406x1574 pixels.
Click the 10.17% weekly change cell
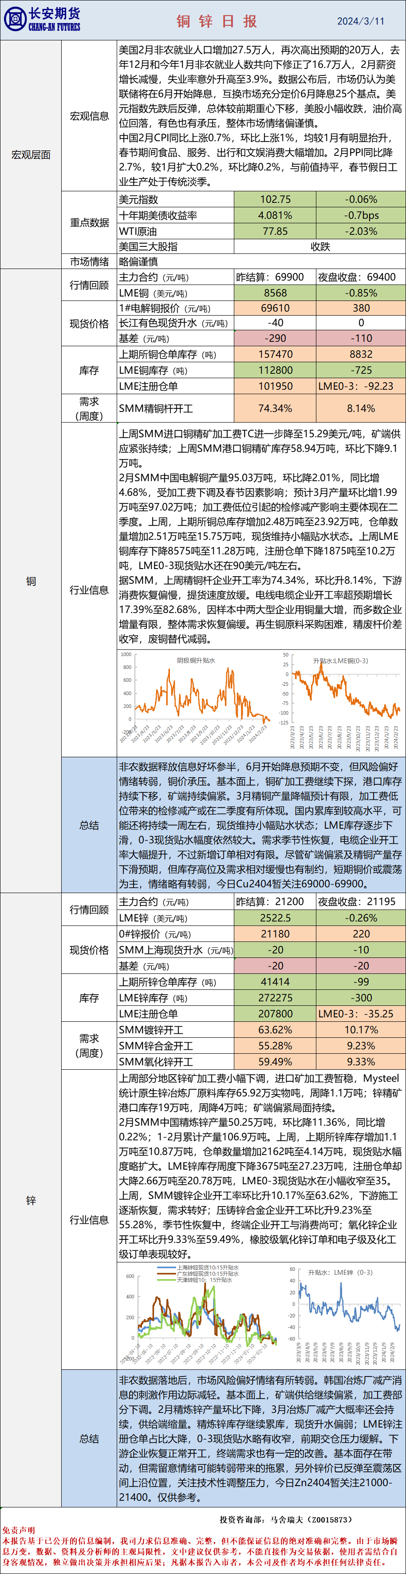point(361,1030)
